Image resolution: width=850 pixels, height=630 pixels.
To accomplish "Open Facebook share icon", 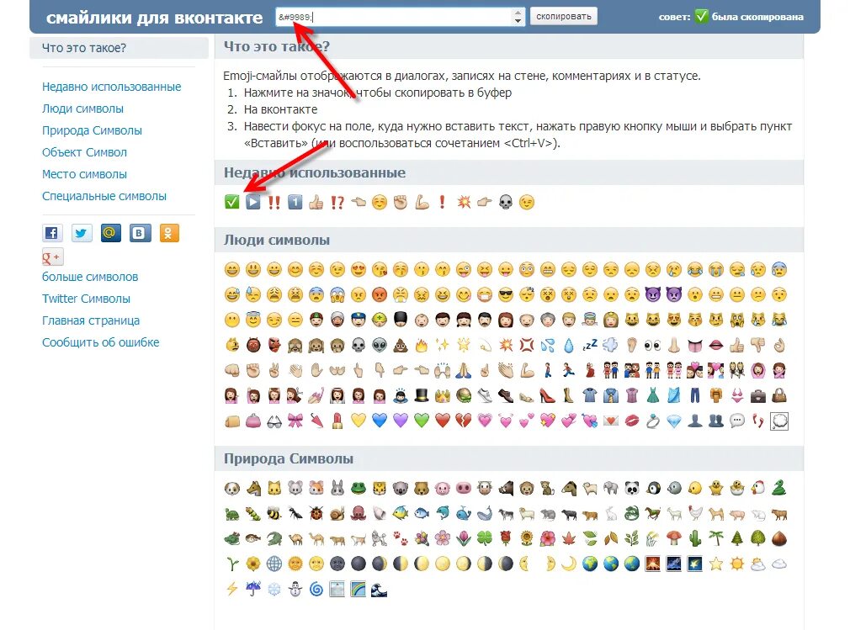I will [52, 233].
